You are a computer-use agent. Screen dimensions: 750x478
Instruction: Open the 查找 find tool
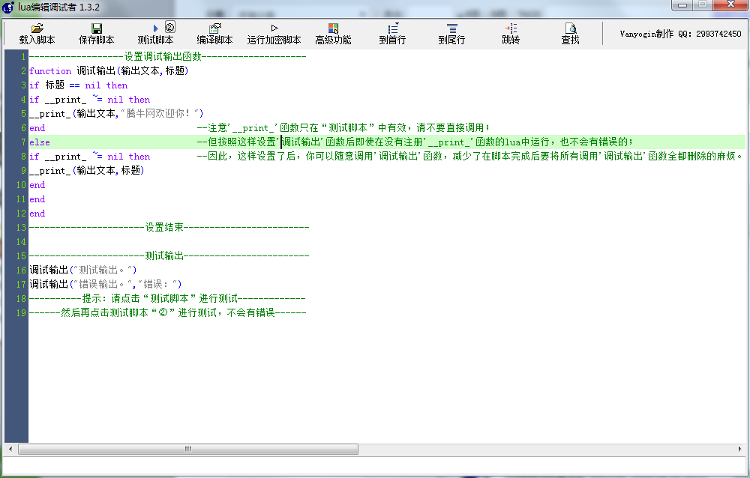coord(570,34)
